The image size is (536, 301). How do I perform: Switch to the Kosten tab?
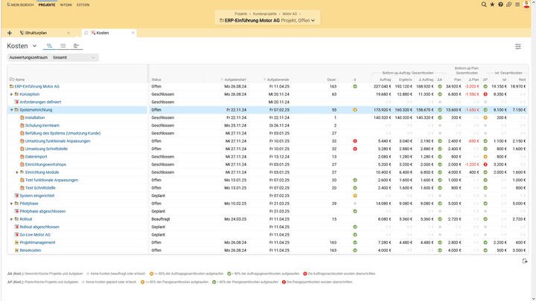coord(102,33)
